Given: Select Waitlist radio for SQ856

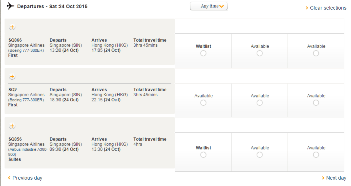Looking at the screenshot, I should [x=203, y=155].
